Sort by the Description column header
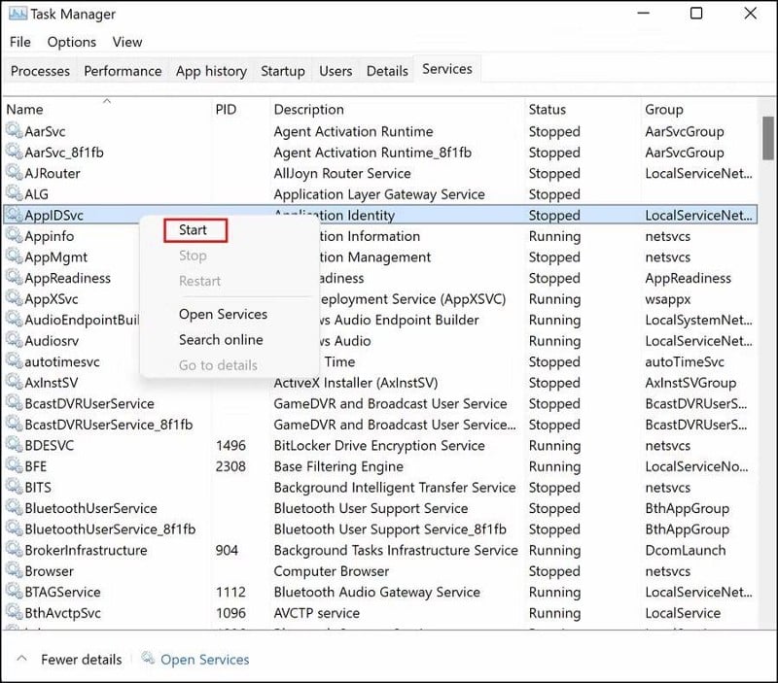The image size is (778, 683). tap(308, 109)
